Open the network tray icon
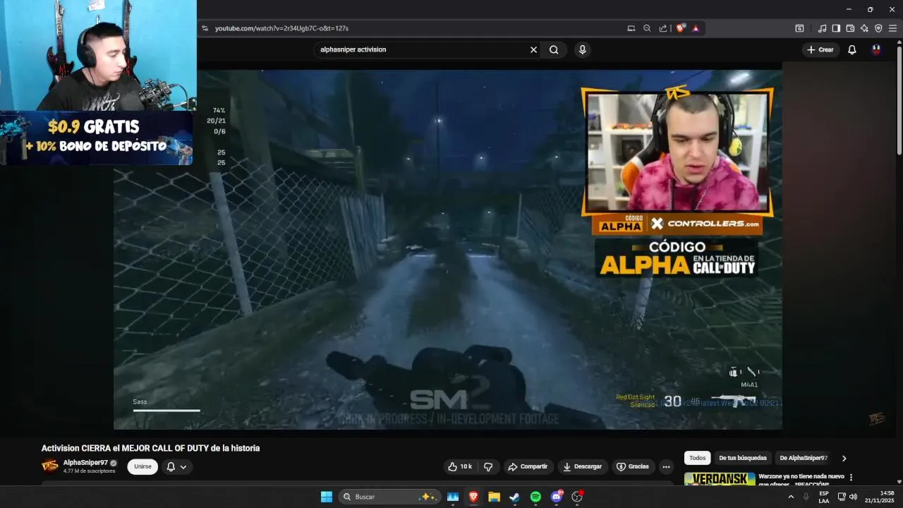903x508 pixels. (841, 497)
